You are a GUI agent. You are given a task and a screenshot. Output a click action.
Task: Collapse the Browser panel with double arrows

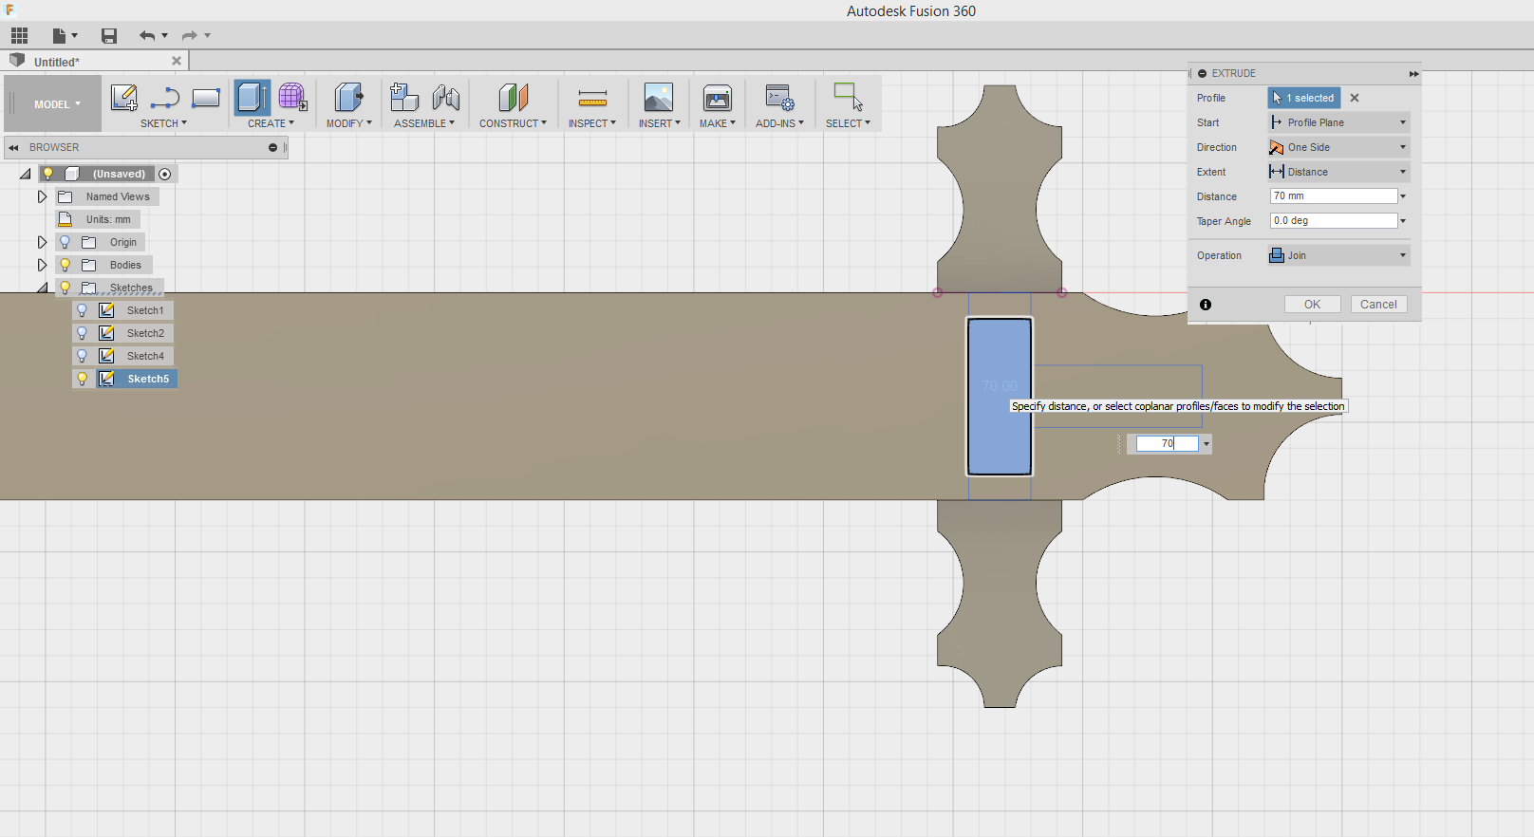click(13, 148)
